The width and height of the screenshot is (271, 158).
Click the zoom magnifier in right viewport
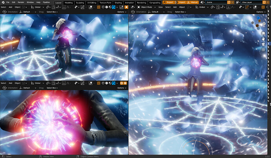[263, 33]
